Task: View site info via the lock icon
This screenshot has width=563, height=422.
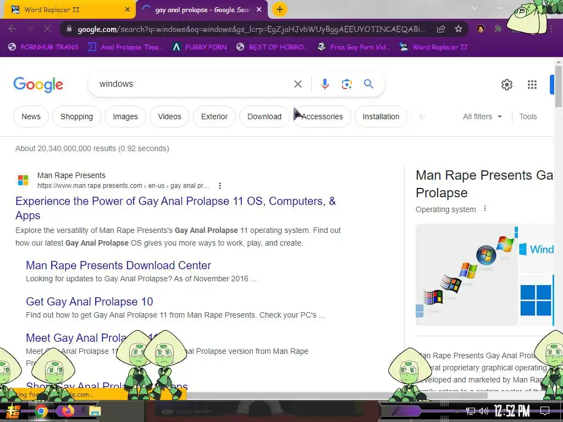Action: [x=69, y=29]
